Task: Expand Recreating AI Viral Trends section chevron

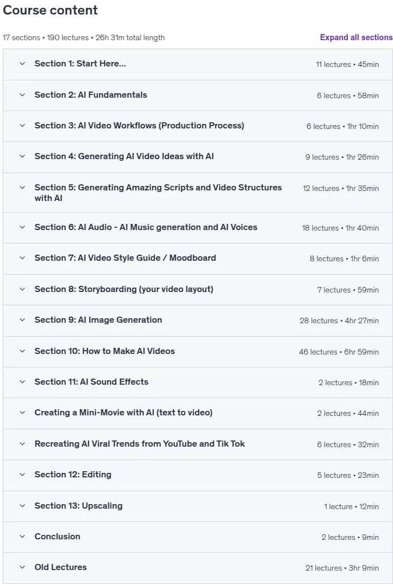Action: pos(22,444)
